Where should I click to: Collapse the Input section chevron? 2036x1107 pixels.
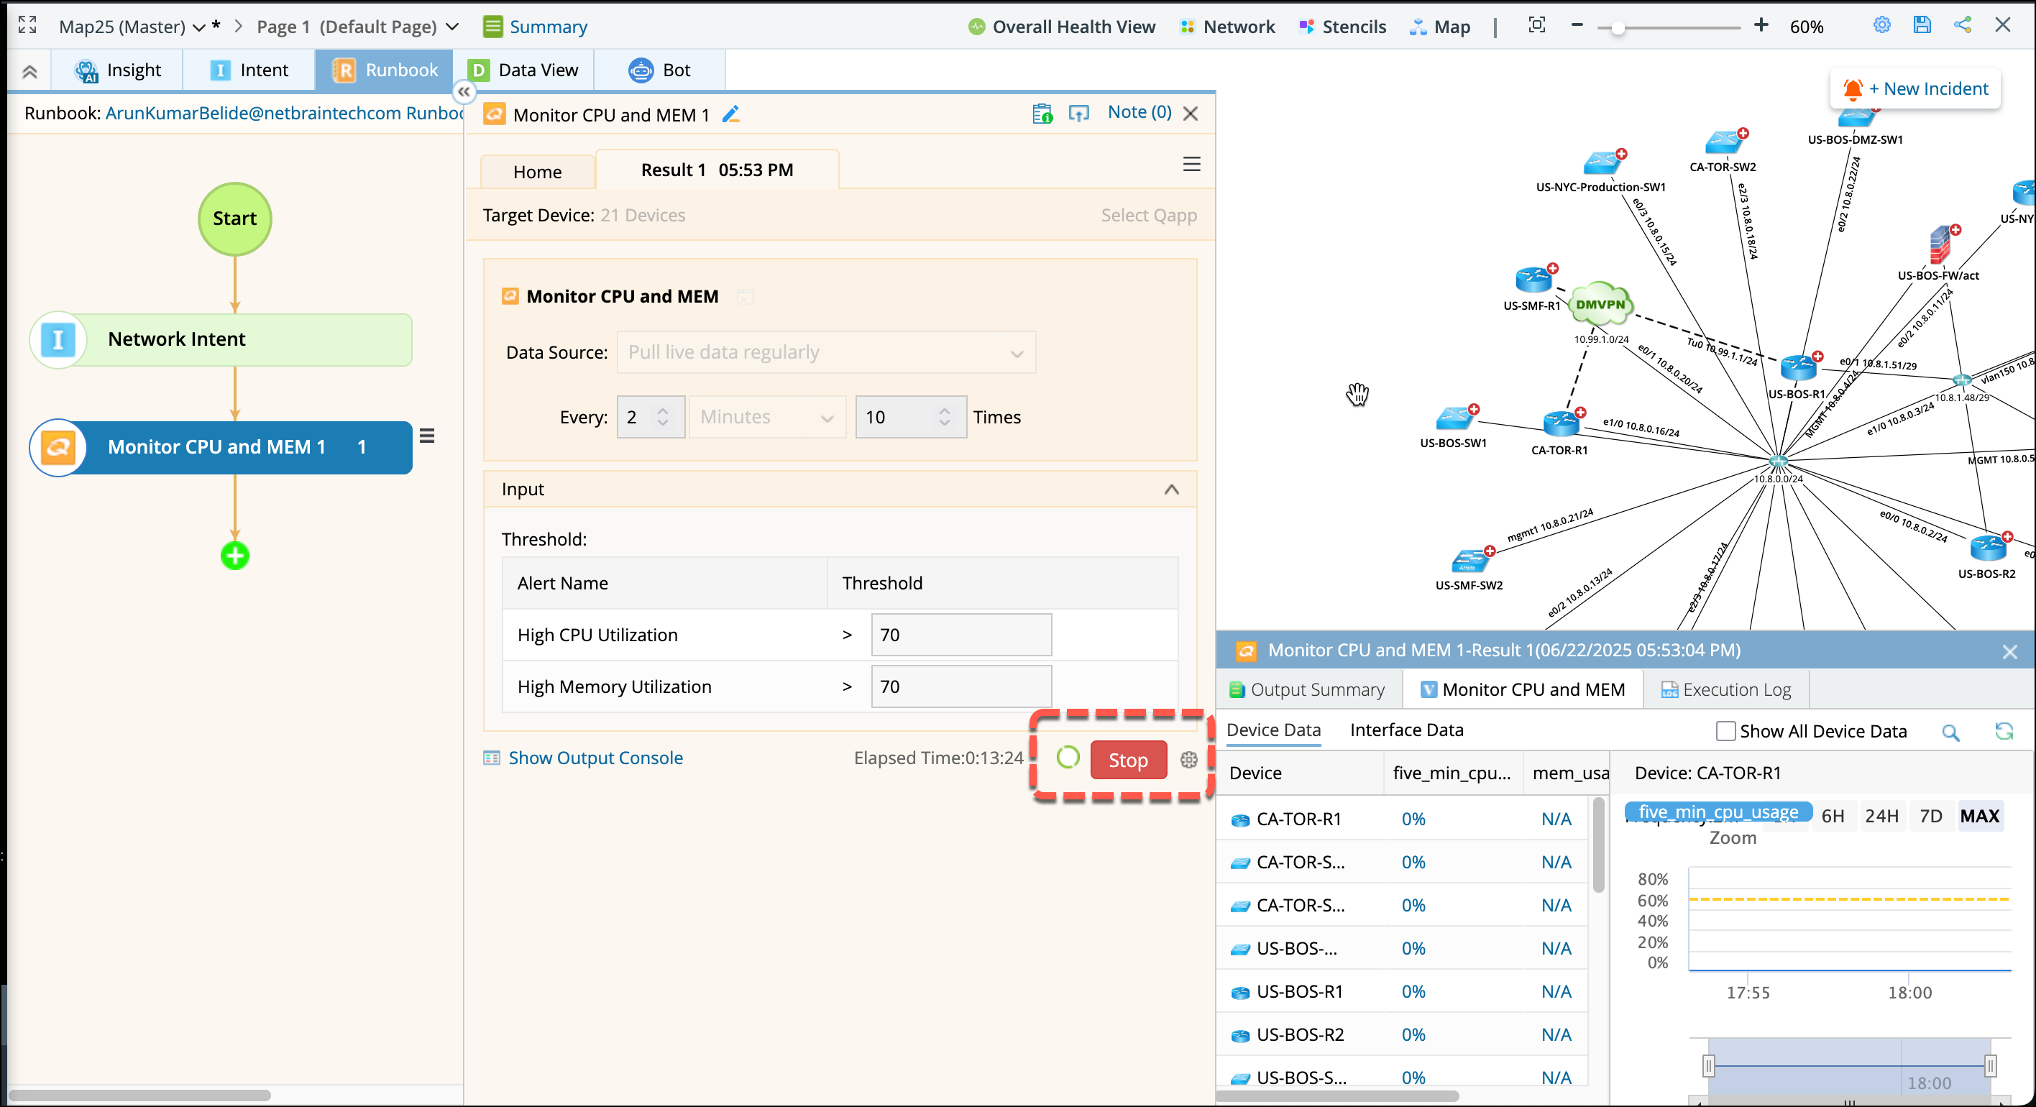pos(1171,490)
